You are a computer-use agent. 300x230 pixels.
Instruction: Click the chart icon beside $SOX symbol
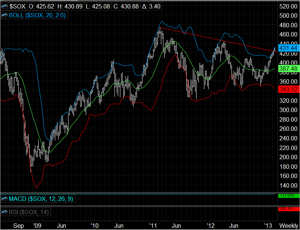point(4,6)
